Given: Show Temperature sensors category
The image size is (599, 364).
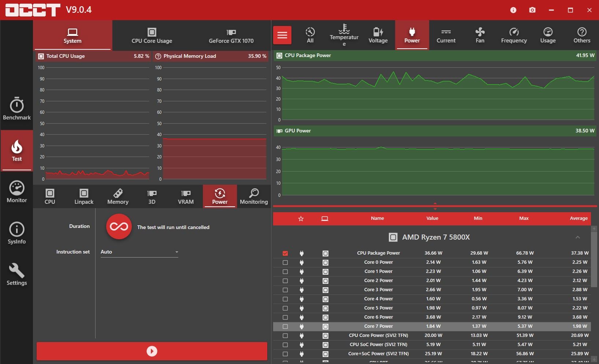Looking at the screenshot, I should [344, 35].
